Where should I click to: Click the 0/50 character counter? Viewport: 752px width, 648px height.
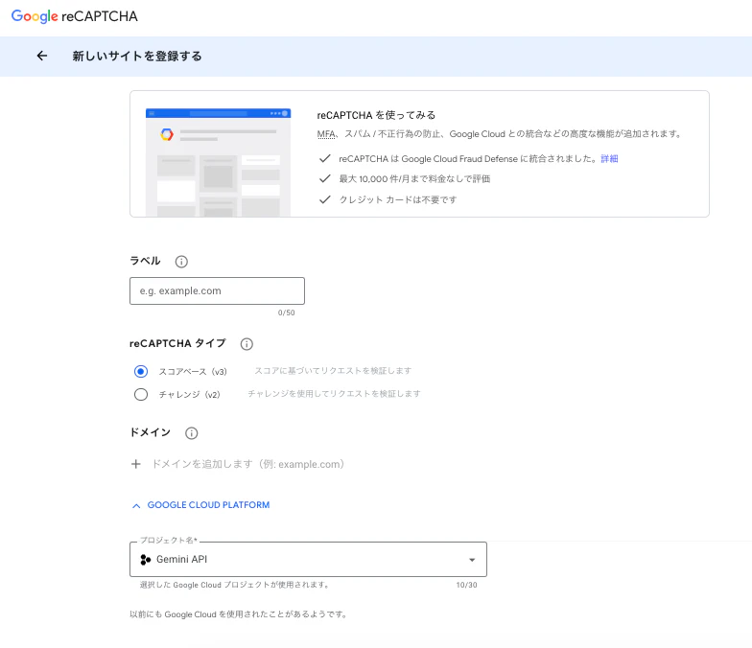click(x=286, y=312)
